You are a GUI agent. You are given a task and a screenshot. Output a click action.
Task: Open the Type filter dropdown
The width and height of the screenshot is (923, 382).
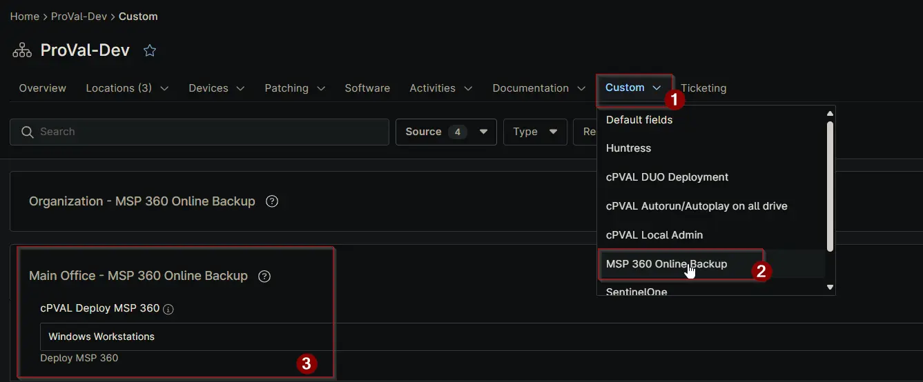pyautogui.click(x=535, y=132)
